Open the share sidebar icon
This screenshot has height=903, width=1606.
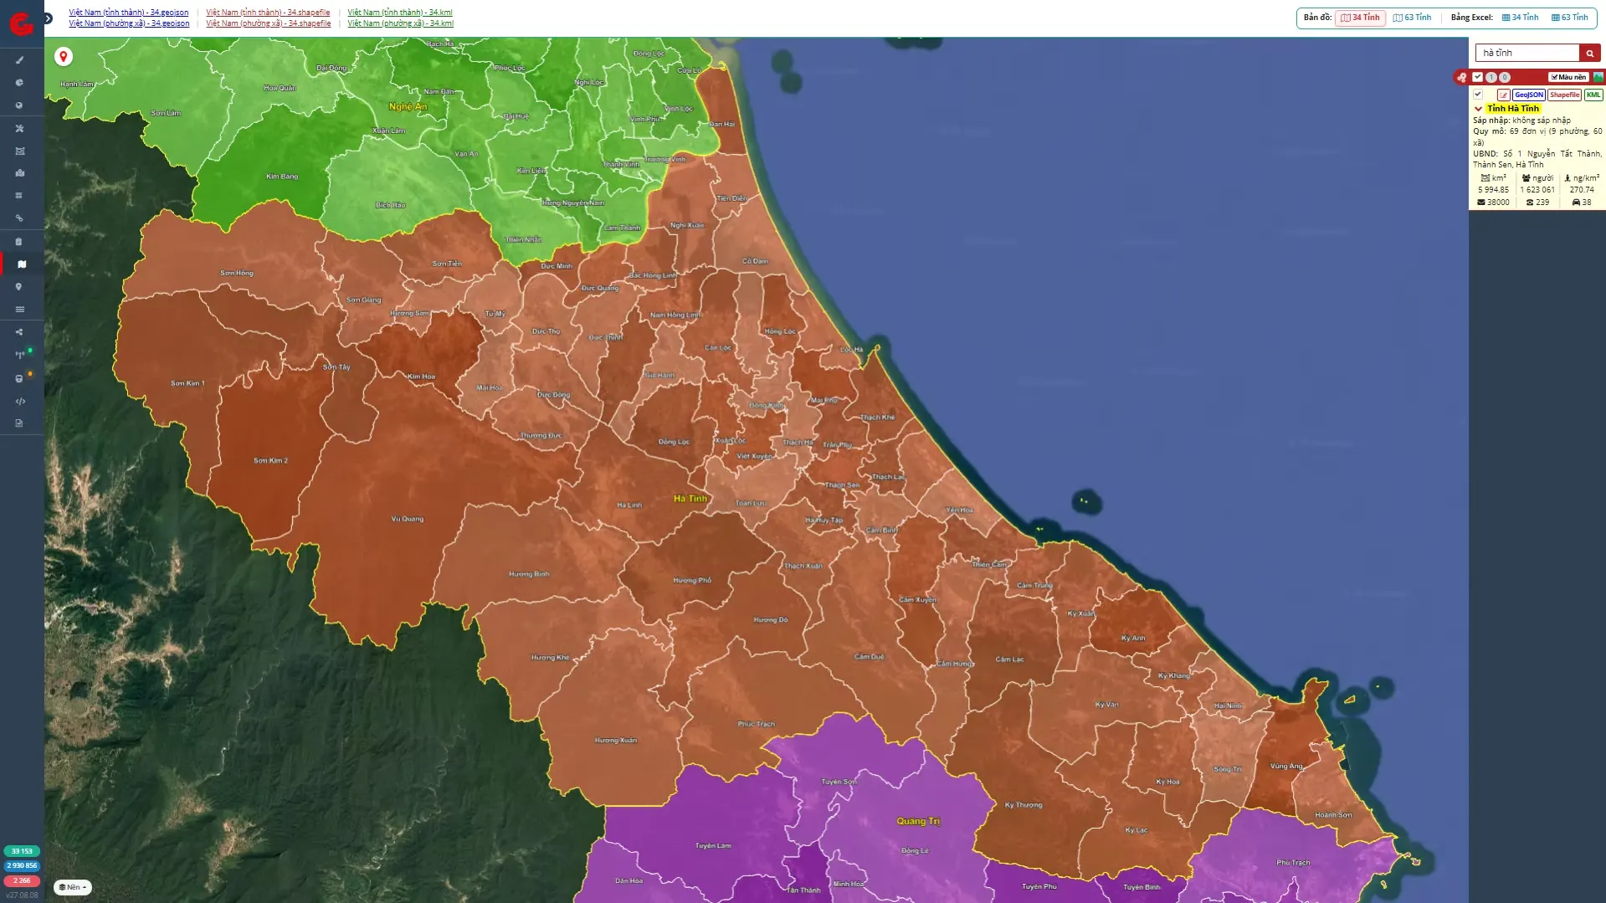coord(19,332)
